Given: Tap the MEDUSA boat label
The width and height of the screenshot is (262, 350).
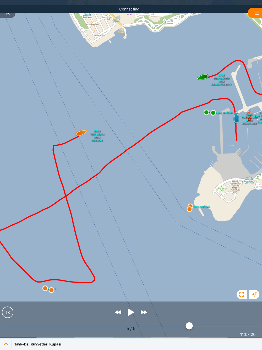Looking at the screenshot, I should pos(97,136).
